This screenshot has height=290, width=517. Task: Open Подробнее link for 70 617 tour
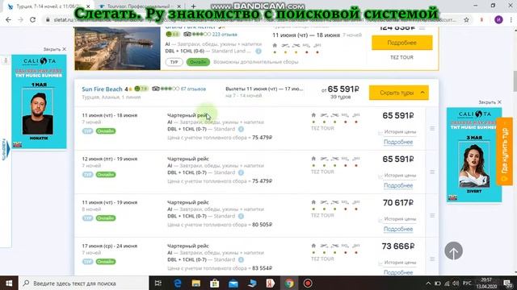[x=398, y=229]
